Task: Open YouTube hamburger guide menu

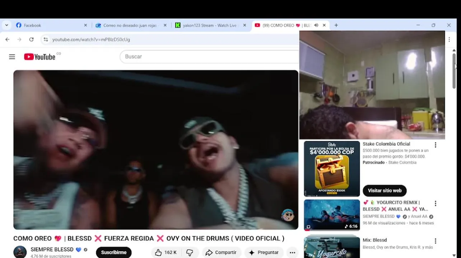Action: coord(12,57)
